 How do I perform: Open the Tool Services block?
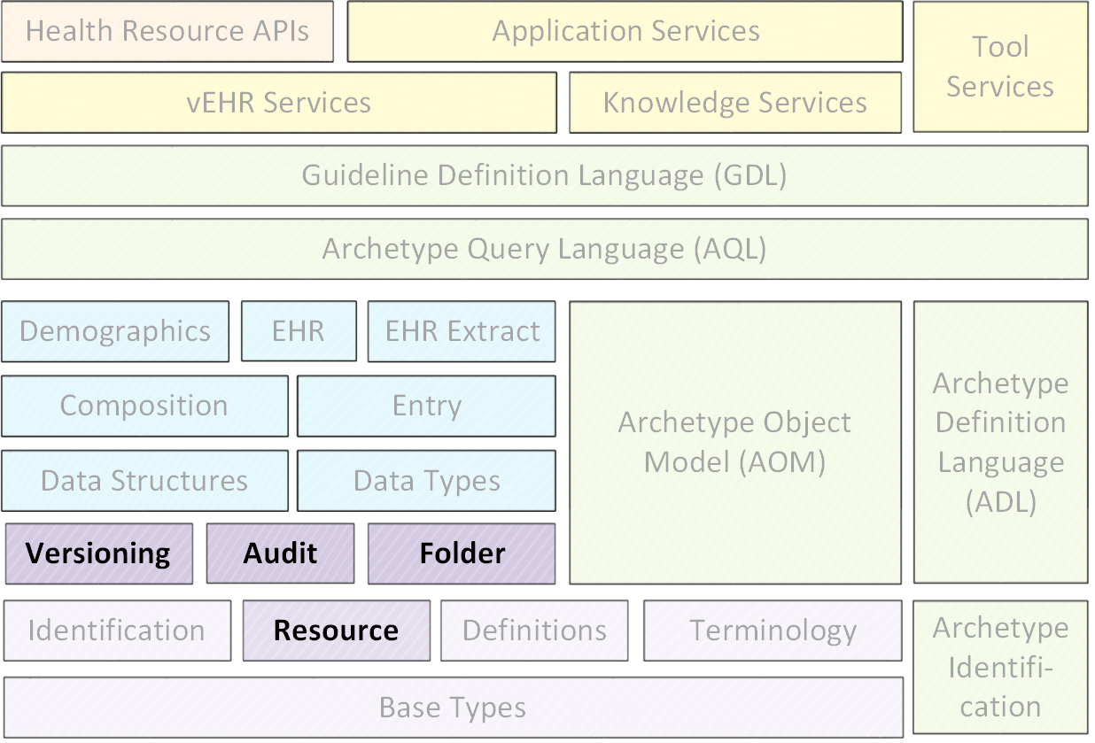coord(1000,67)
